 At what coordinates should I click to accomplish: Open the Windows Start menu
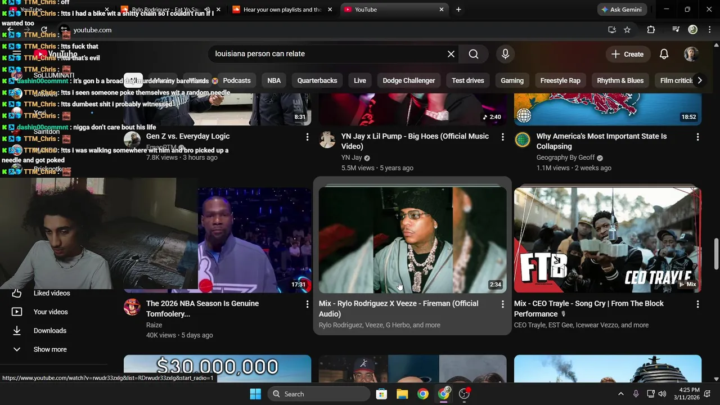(255, 394)
